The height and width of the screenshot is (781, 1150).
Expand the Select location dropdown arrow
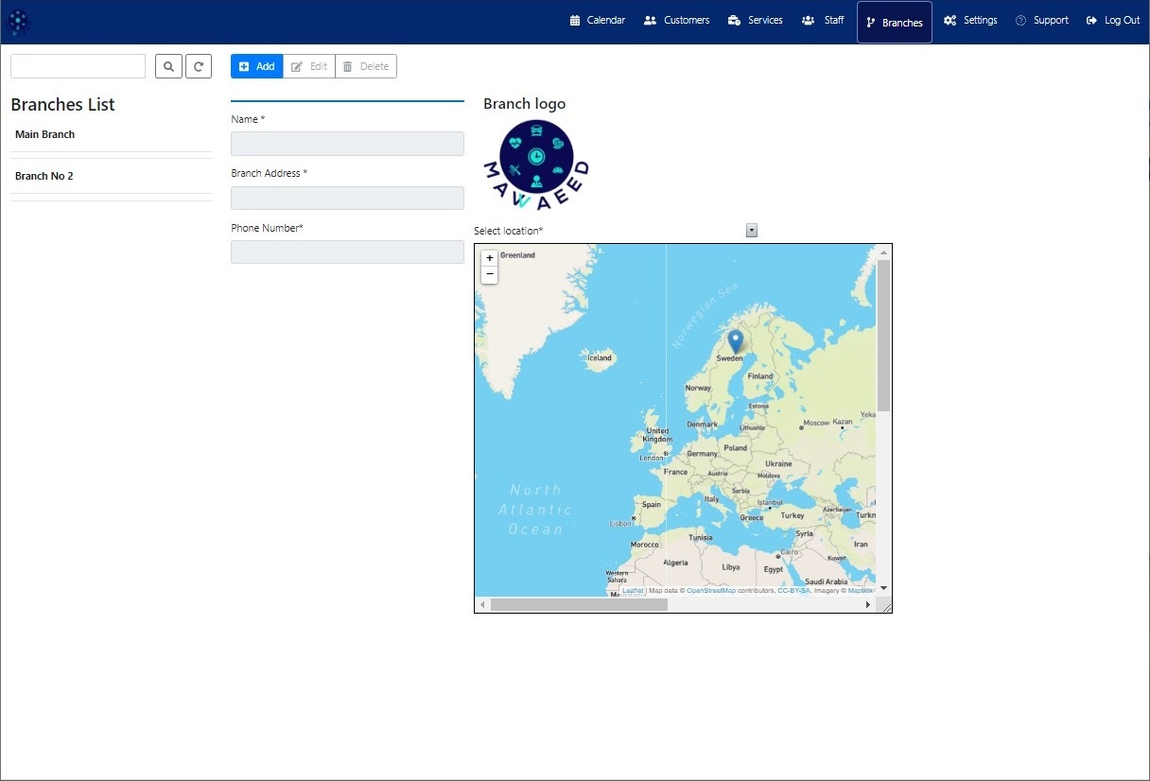click(x=752, y=231)
